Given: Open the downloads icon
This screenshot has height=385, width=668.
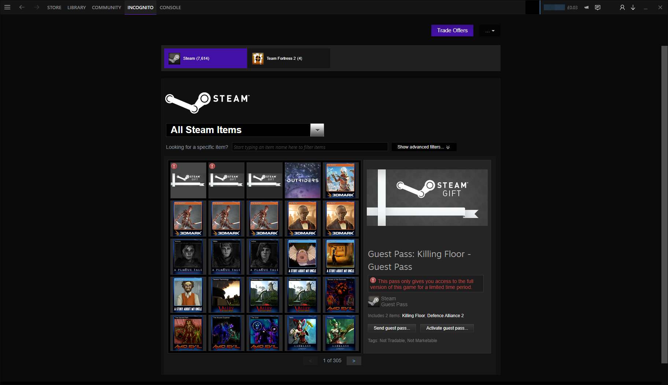Looking at the screenshot, I should 633,7.
